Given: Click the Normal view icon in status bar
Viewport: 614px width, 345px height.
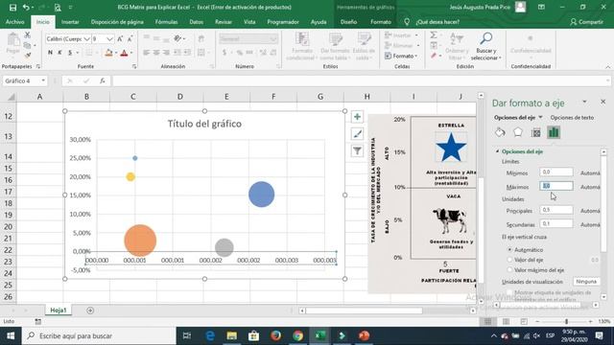Looking at the screenshot, I should point(487,322).
